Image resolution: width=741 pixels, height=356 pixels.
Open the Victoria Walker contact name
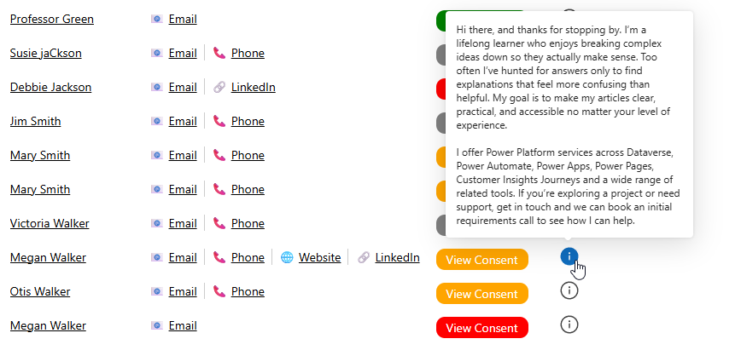pos(50,223)
